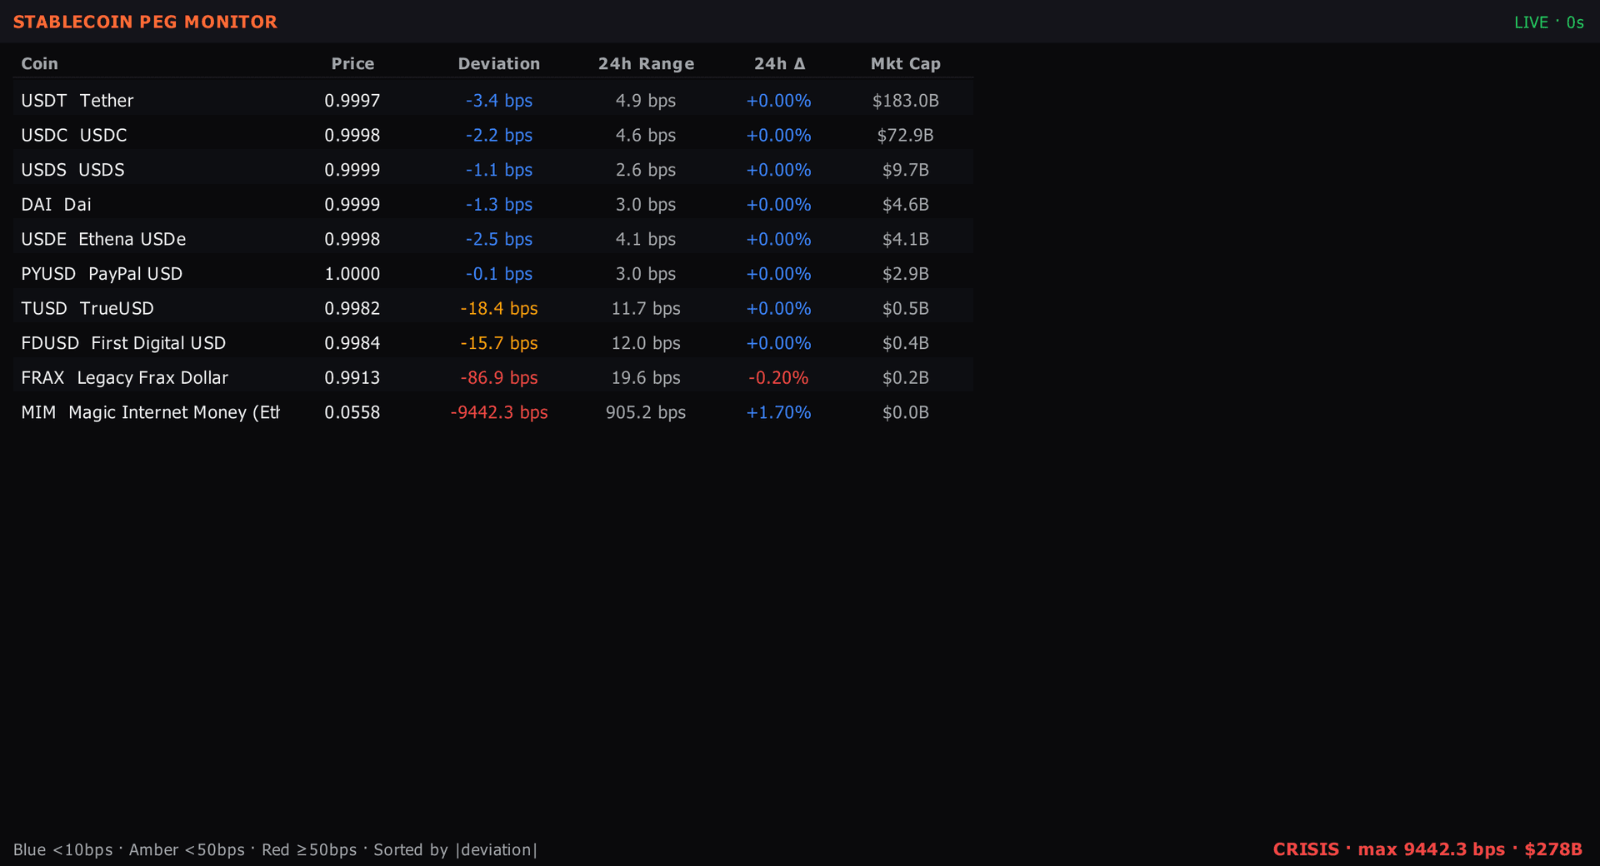Select the TUSD TrueUSD row name
This screenshot has width=1600, height=866.
point(87,309)
